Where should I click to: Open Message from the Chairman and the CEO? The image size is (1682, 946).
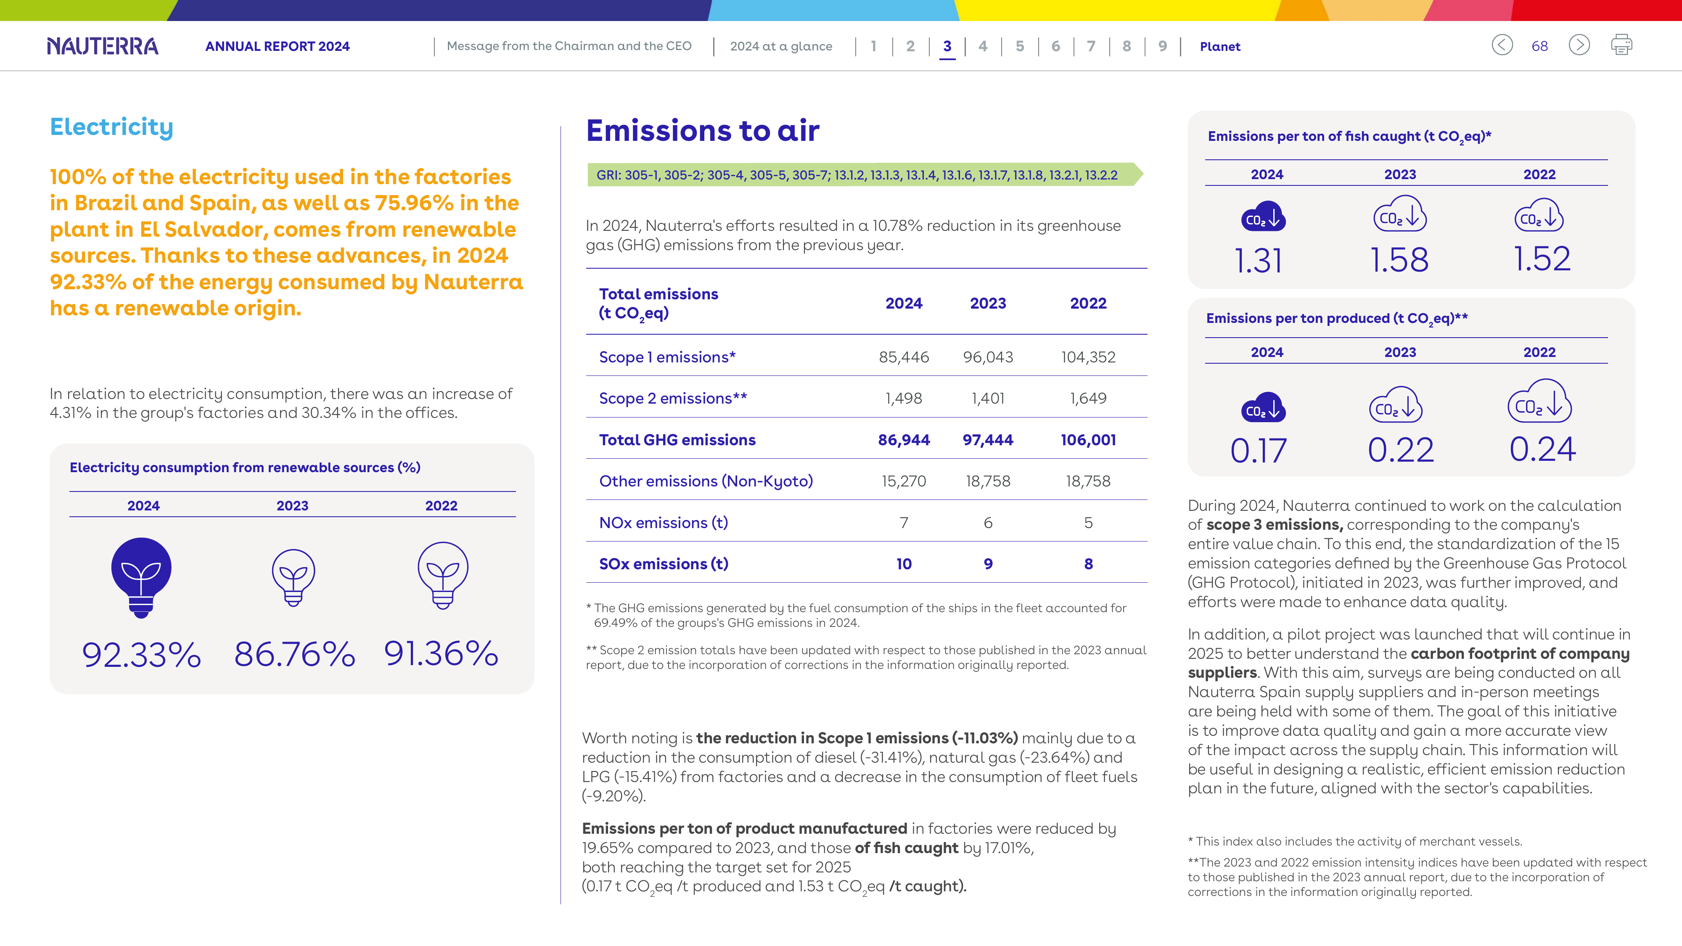[x=569, y=46]
